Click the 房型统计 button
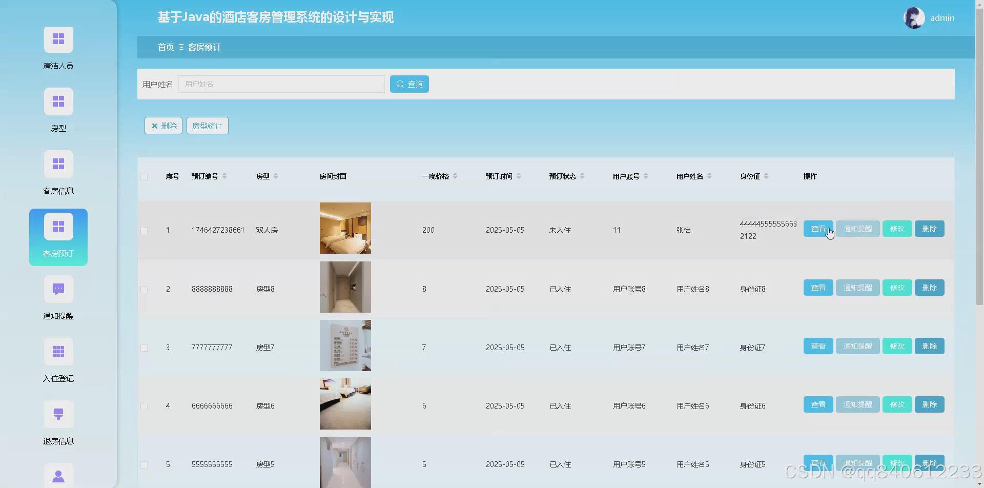 (207, 126)
